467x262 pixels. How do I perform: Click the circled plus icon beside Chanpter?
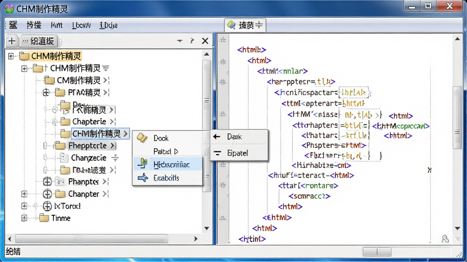(47, 194)
